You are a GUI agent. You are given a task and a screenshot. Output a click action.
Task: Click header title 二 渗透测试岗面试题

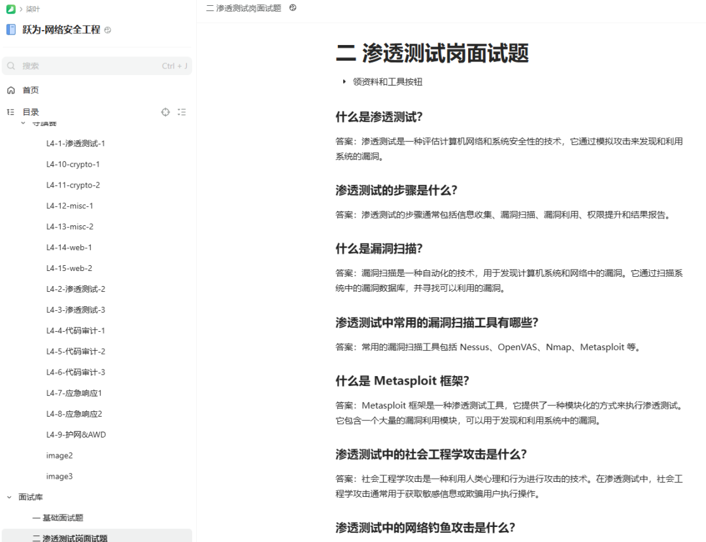[x=244, y=8]
